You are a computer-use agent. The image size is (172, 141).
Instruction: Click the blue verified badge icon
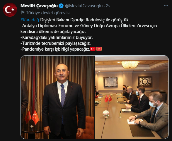61,6
